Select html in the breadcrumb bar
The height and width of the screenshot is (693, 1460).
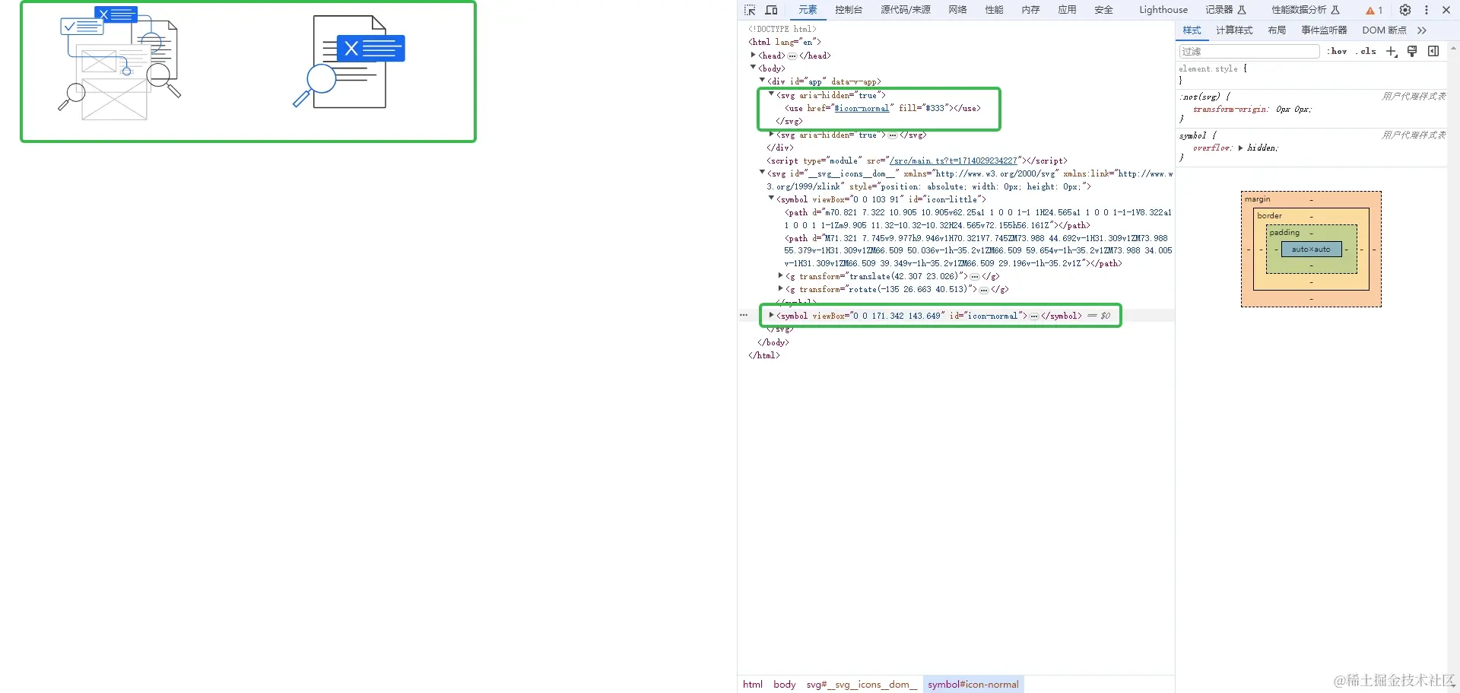point(753,685)
